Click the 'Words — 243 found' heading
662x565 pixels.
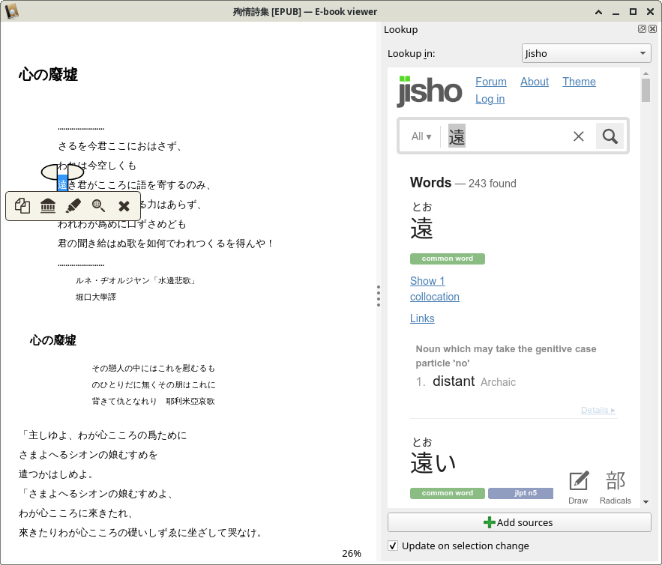point(463,183)
